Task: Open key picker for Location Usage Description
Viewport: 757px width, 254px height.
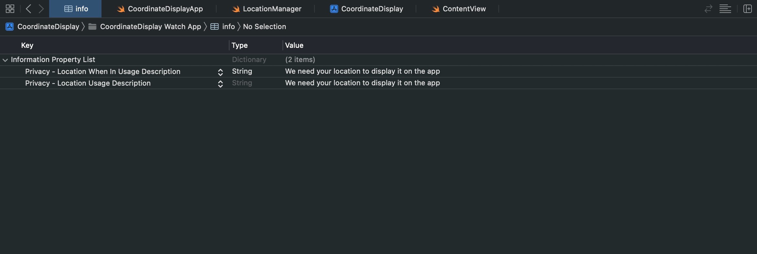Action: [220, 84]
